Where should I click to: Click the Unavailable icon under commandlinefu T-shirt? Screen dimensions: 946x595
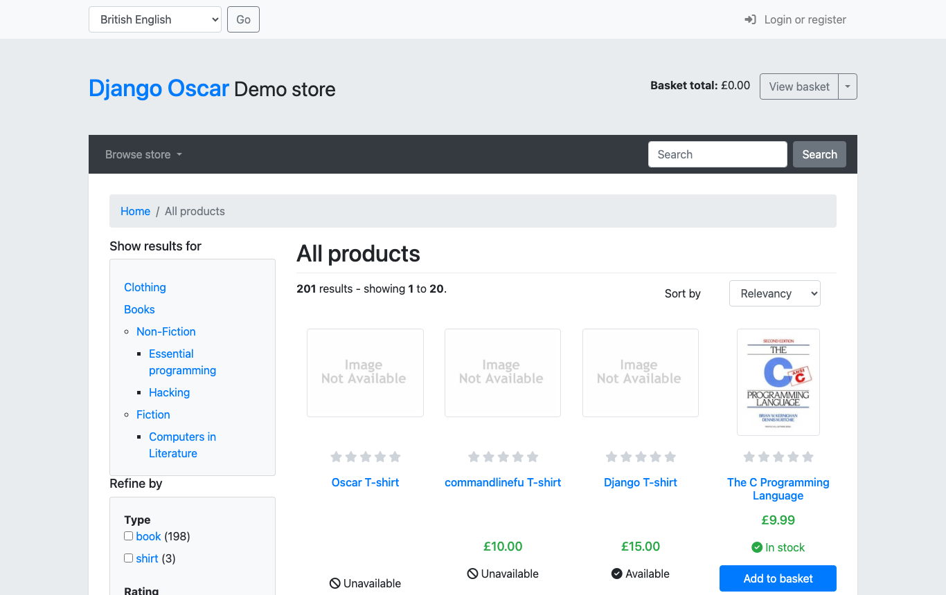pos(473,574)
